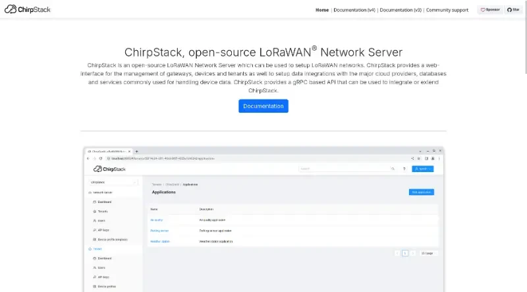Screen dimensions: 527x292
Task: Click the bookmark star icon in address bar
Action: (x=419, y=158)
